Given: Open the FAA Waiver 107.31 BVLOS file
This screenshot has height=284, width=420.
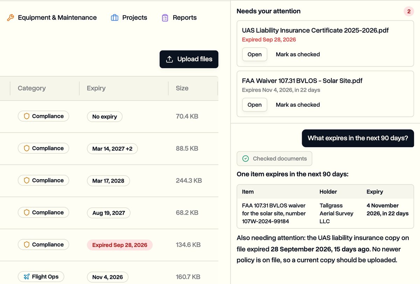Looking at the screenshot, I should [x=254, y=105].
